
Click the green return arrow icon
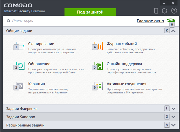pos(171,21)
